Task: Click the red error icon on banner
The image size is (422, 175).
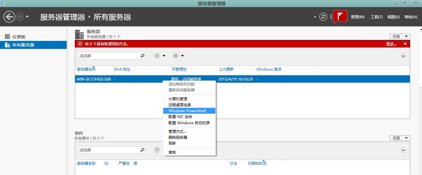Action: [x=80, y=44]
